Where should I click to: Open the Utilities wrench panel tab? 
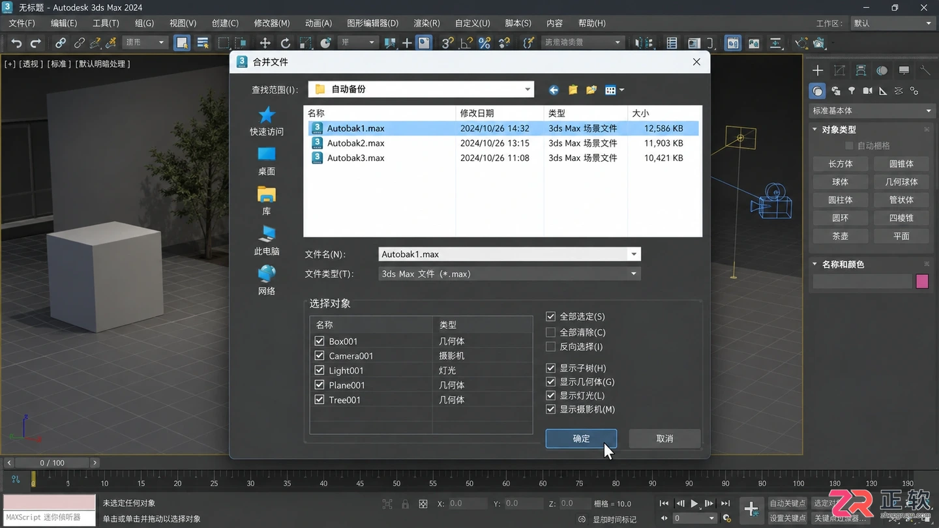point(925,70)
